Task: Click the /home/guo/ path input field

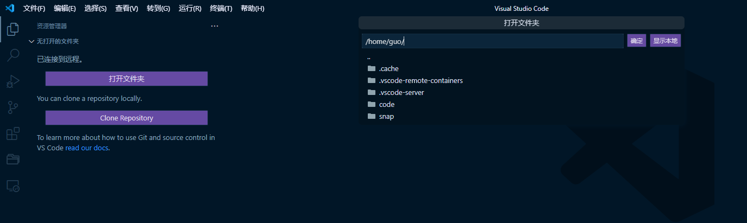Action: point(493,41)
